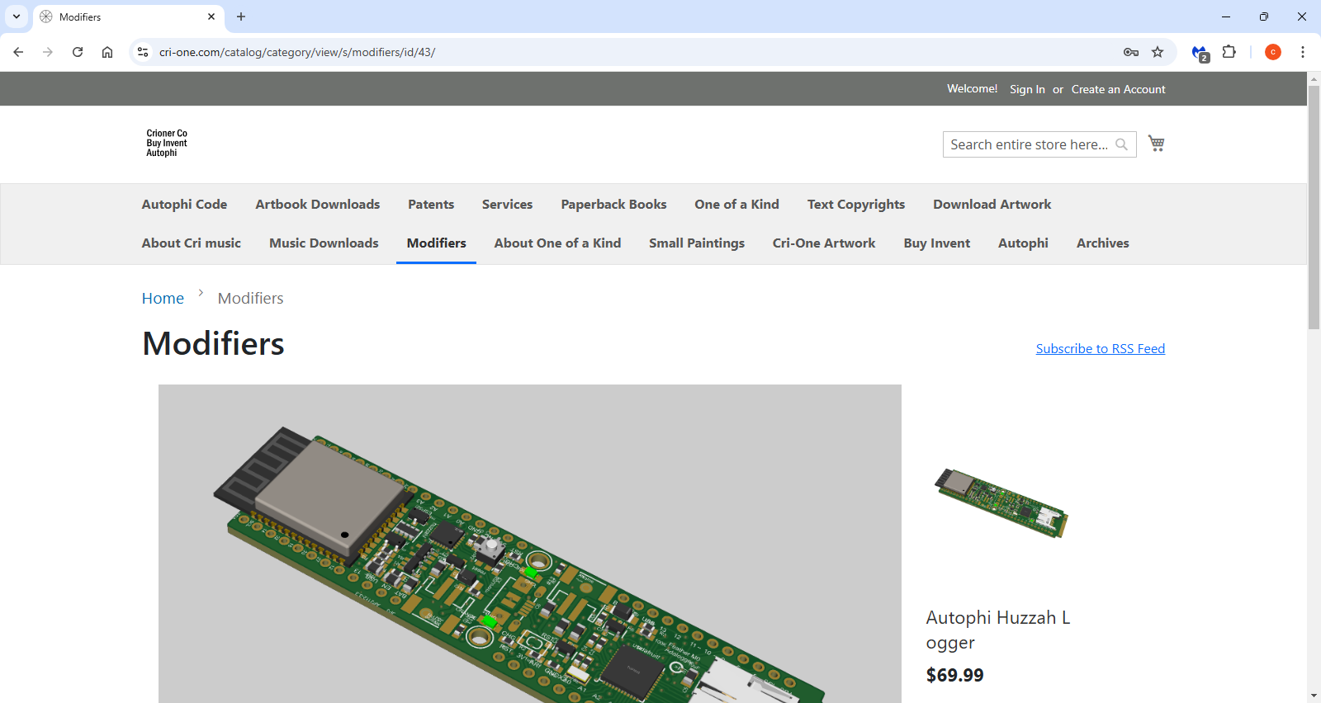Open Download Artwork category
Image resolution: width=1321 pixels, height=703 pixels.
pyautogui.click(x=992, y=204)
